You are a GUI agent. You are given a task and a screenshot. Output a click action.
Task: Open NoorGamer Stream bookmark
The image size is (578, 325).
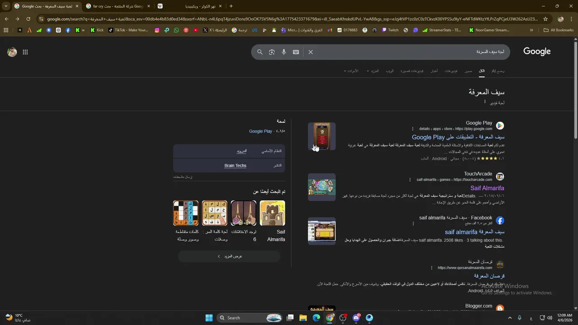coord(489,30)
